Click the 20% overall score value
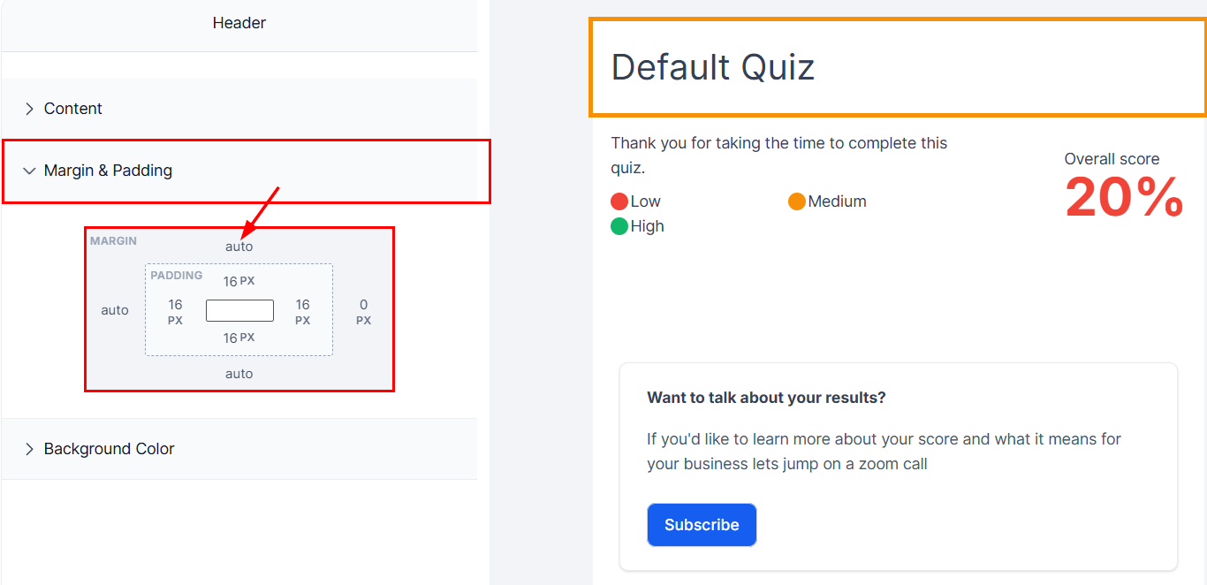The image size is (1207, 585). [1124, 197]
